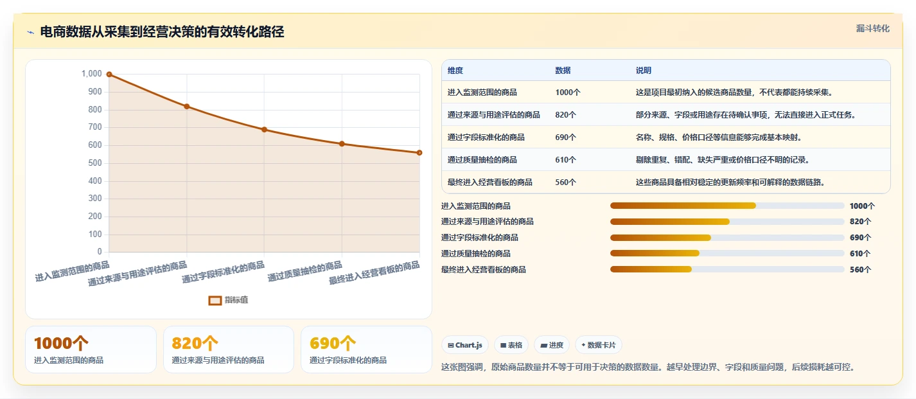Click the 数据 table column header
Screen dimensions: 916x399
pyautogui.click(x=563, y=70)
